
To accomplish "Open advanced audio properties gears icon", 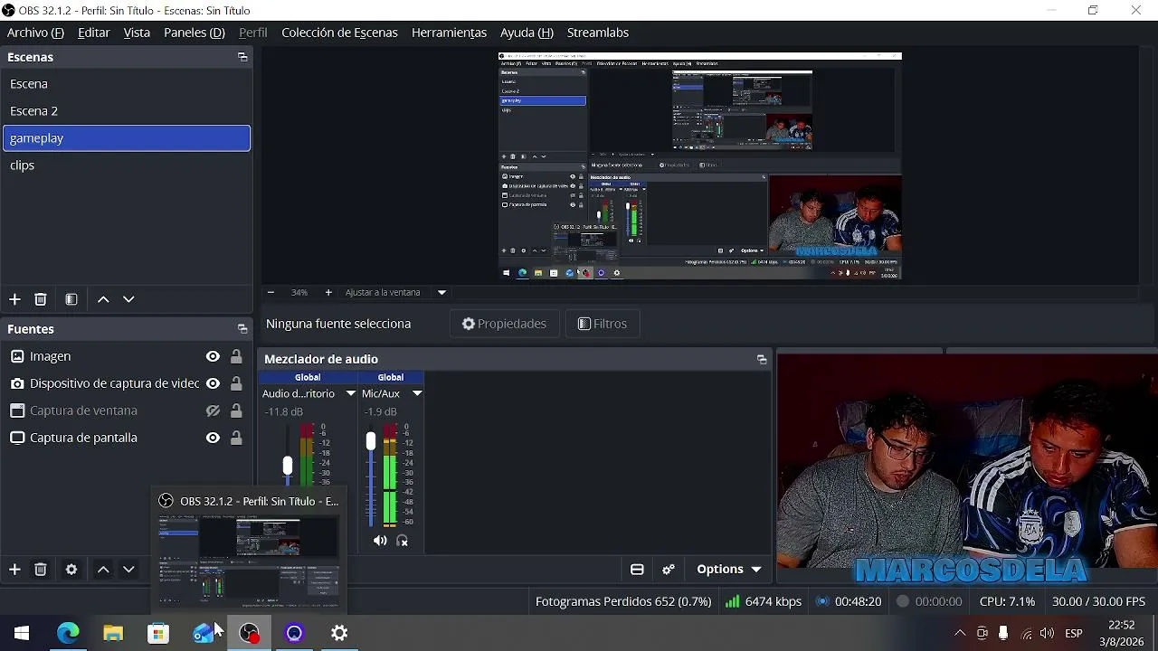I will tap(669, 569).
